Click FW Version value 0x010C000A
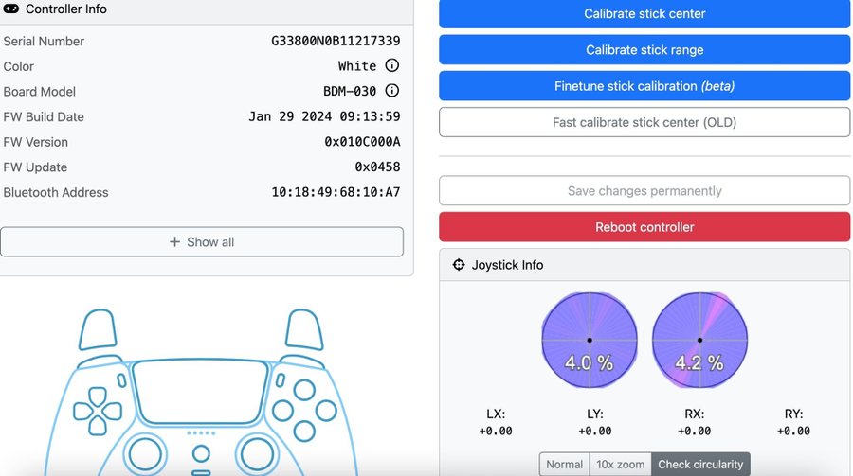Viewport: 853px width, 476px height. point(362,142)
